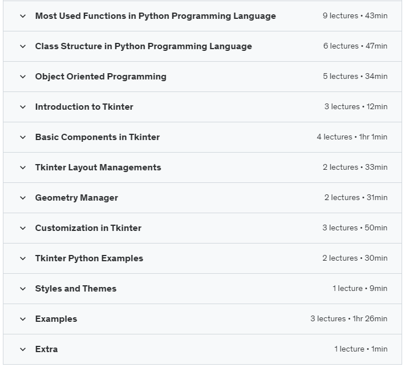Expand Styles and Themes chevron

pyautogui.click(x=23, y=289)
